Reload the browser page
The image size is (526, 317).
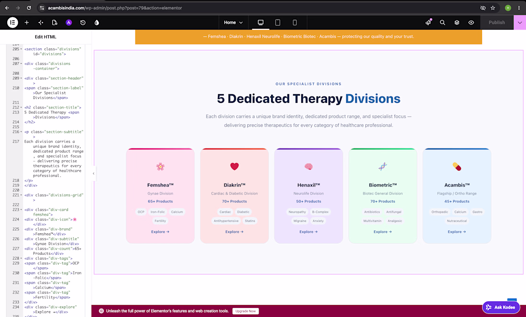point(29,8)
